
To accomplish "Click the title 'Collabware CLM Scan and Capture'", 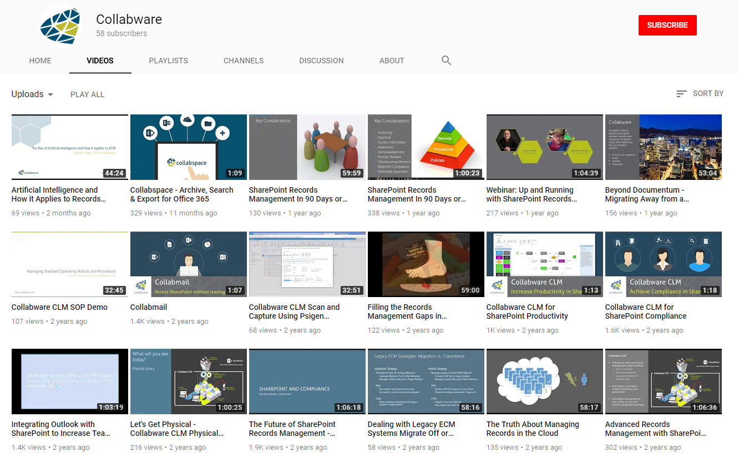I will (x=295, y=312).
